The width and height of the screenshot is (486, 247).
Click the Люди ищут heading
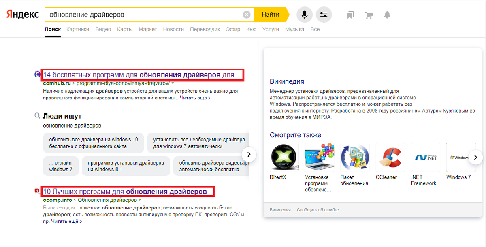click(62, 117)
